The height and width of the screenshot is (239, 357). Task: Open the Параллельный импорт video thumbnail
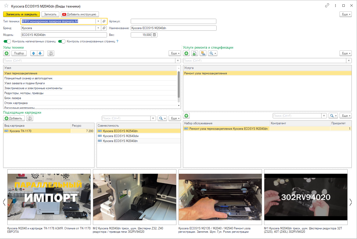49,197
